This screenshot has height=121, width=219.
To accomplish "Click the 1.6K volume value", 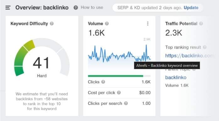I will 96,33.
